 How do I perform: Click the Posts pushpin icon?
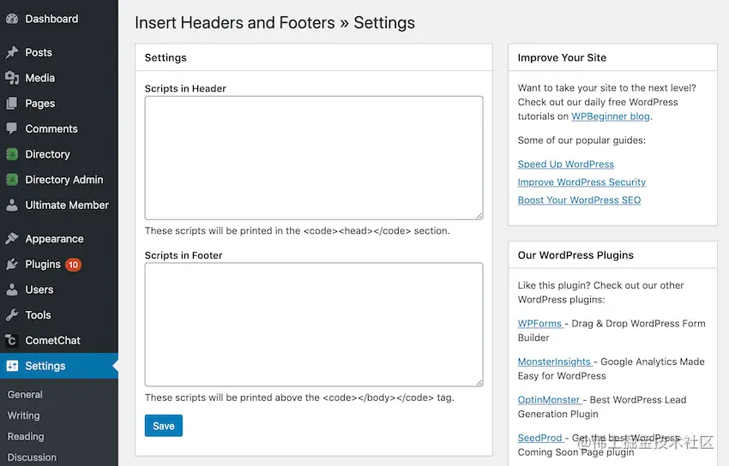pyautogui.click(x=12, y=52)
